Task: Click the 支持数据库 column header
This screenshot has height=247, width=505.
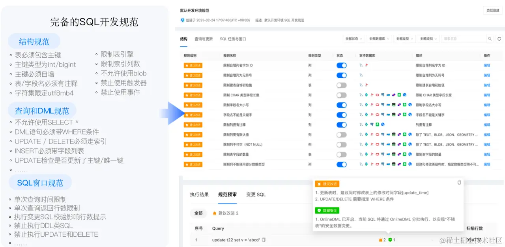Action: 367,56
